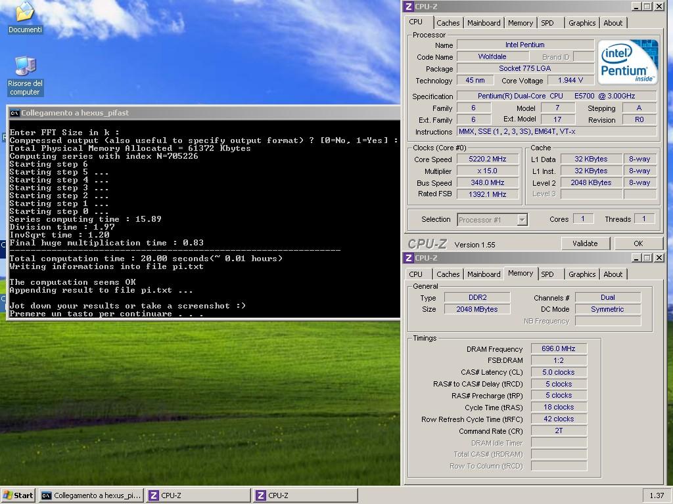Click the CPU-Z title bar icon of the upper window
Image resolution: width=673 pixels, height=504 pixels.
(x=409, y=7)
